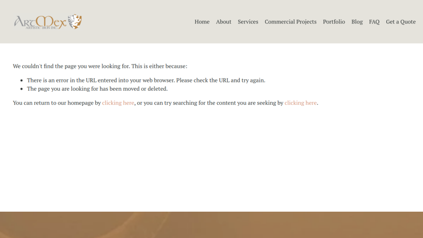The image size is (423, 238).
Task: Open the Services menu item
Action: (248, 22)
